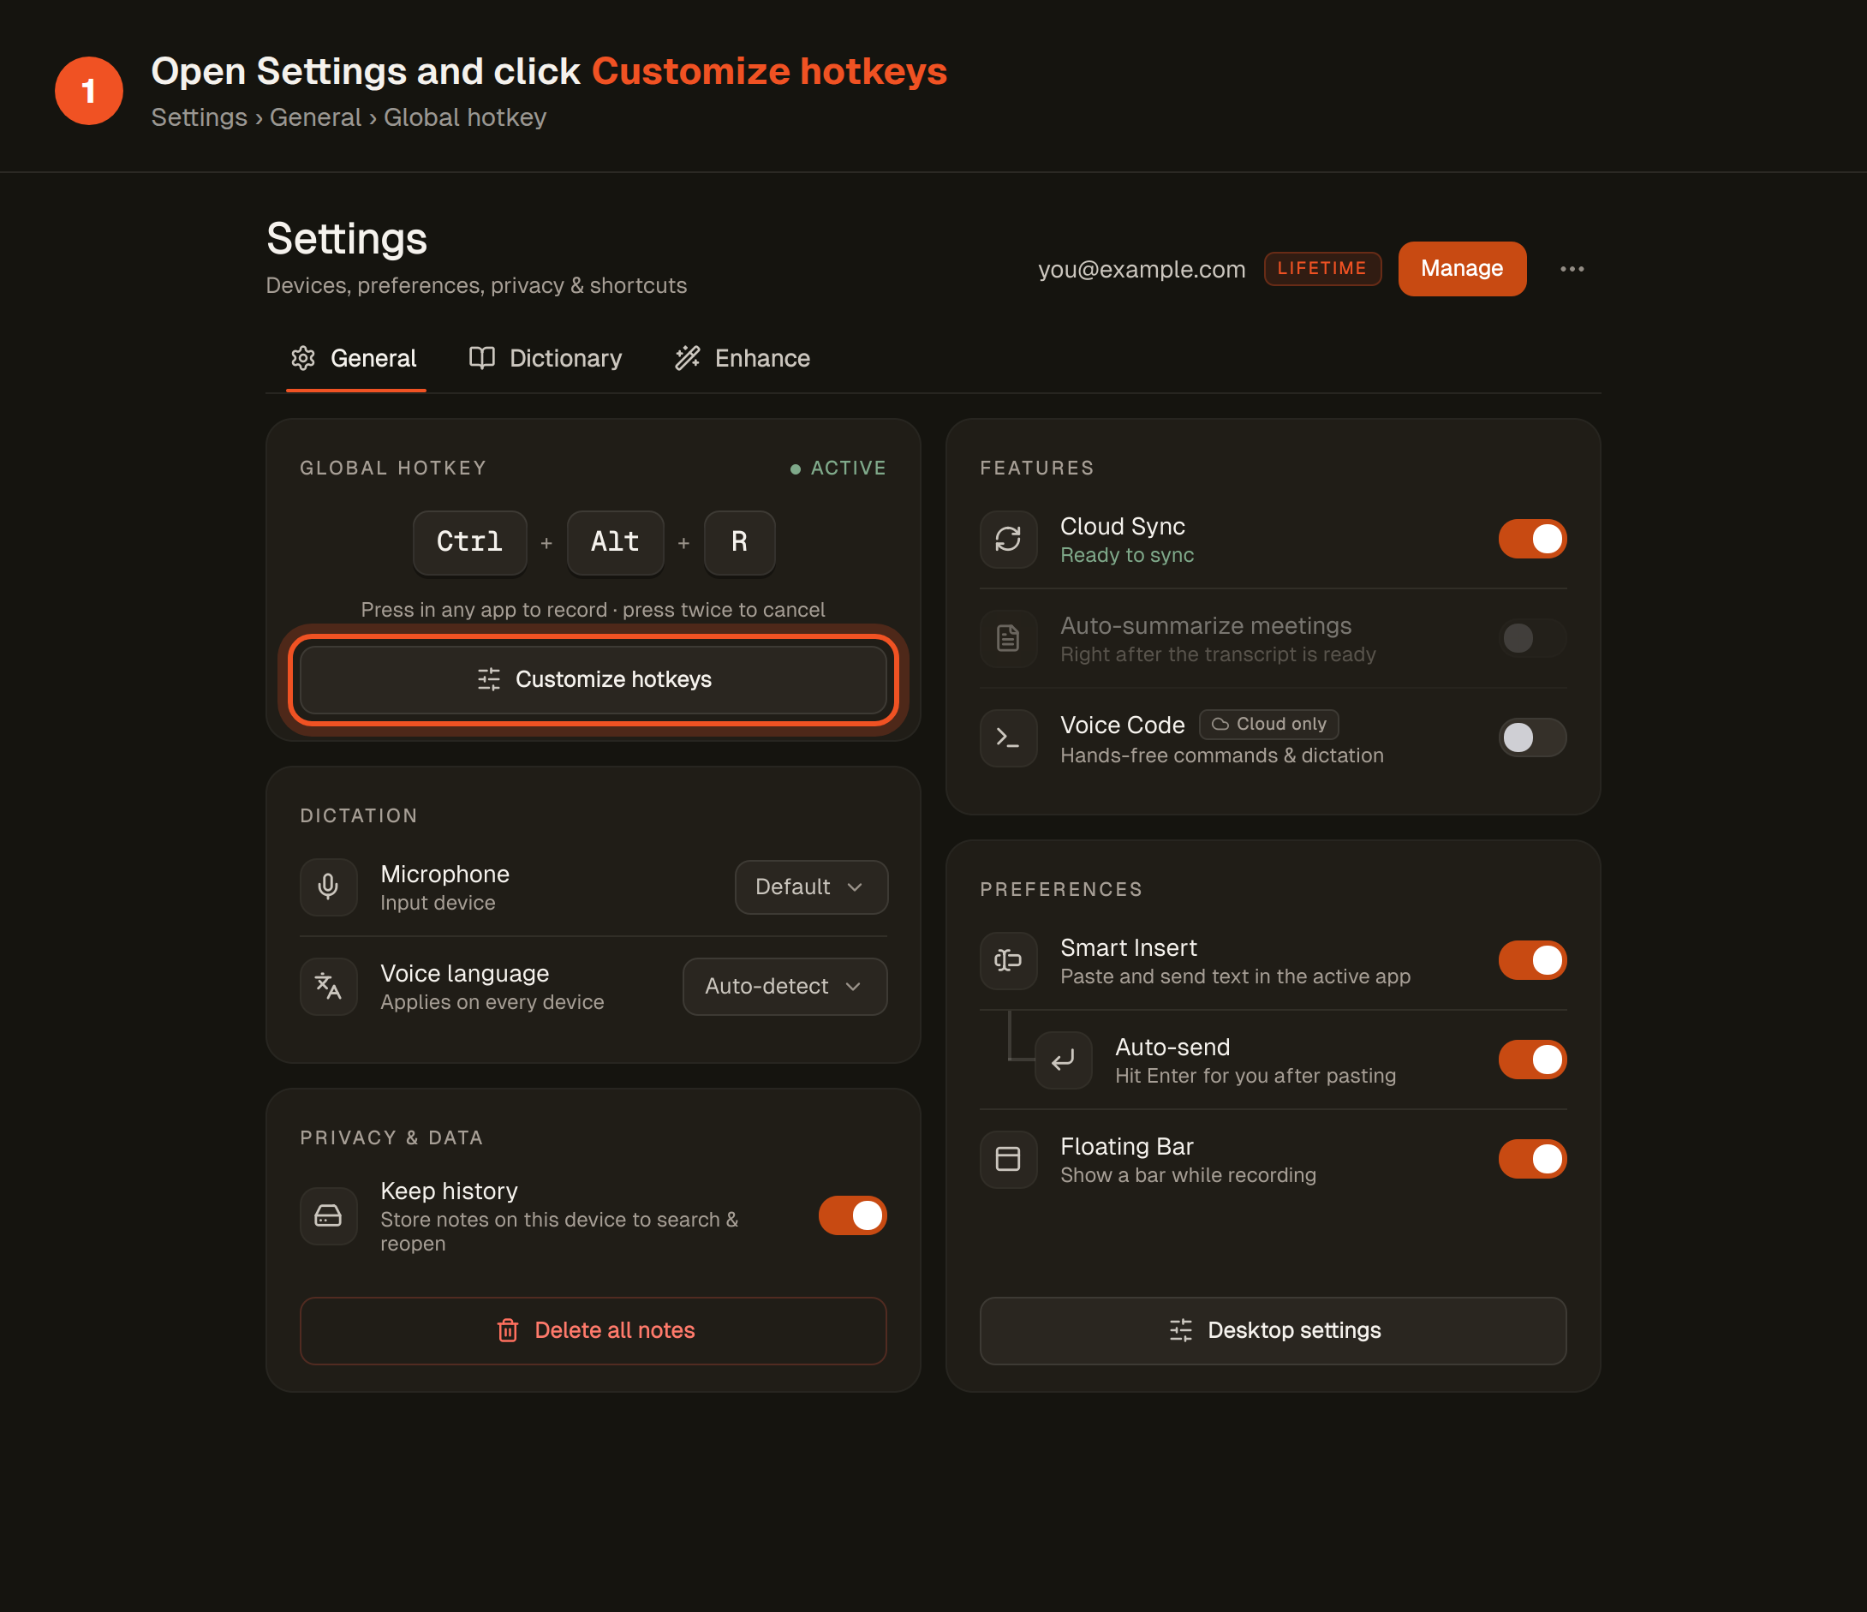Click the Microphone icon in Dictation
The image size is (1867, 1612).
pos(328,887)
